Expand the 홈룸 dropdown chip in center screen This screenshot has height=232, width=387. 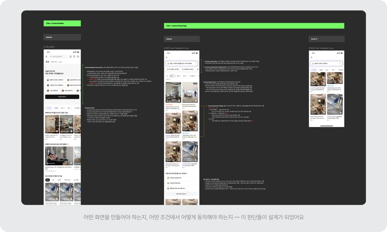[x=172, y=76]
